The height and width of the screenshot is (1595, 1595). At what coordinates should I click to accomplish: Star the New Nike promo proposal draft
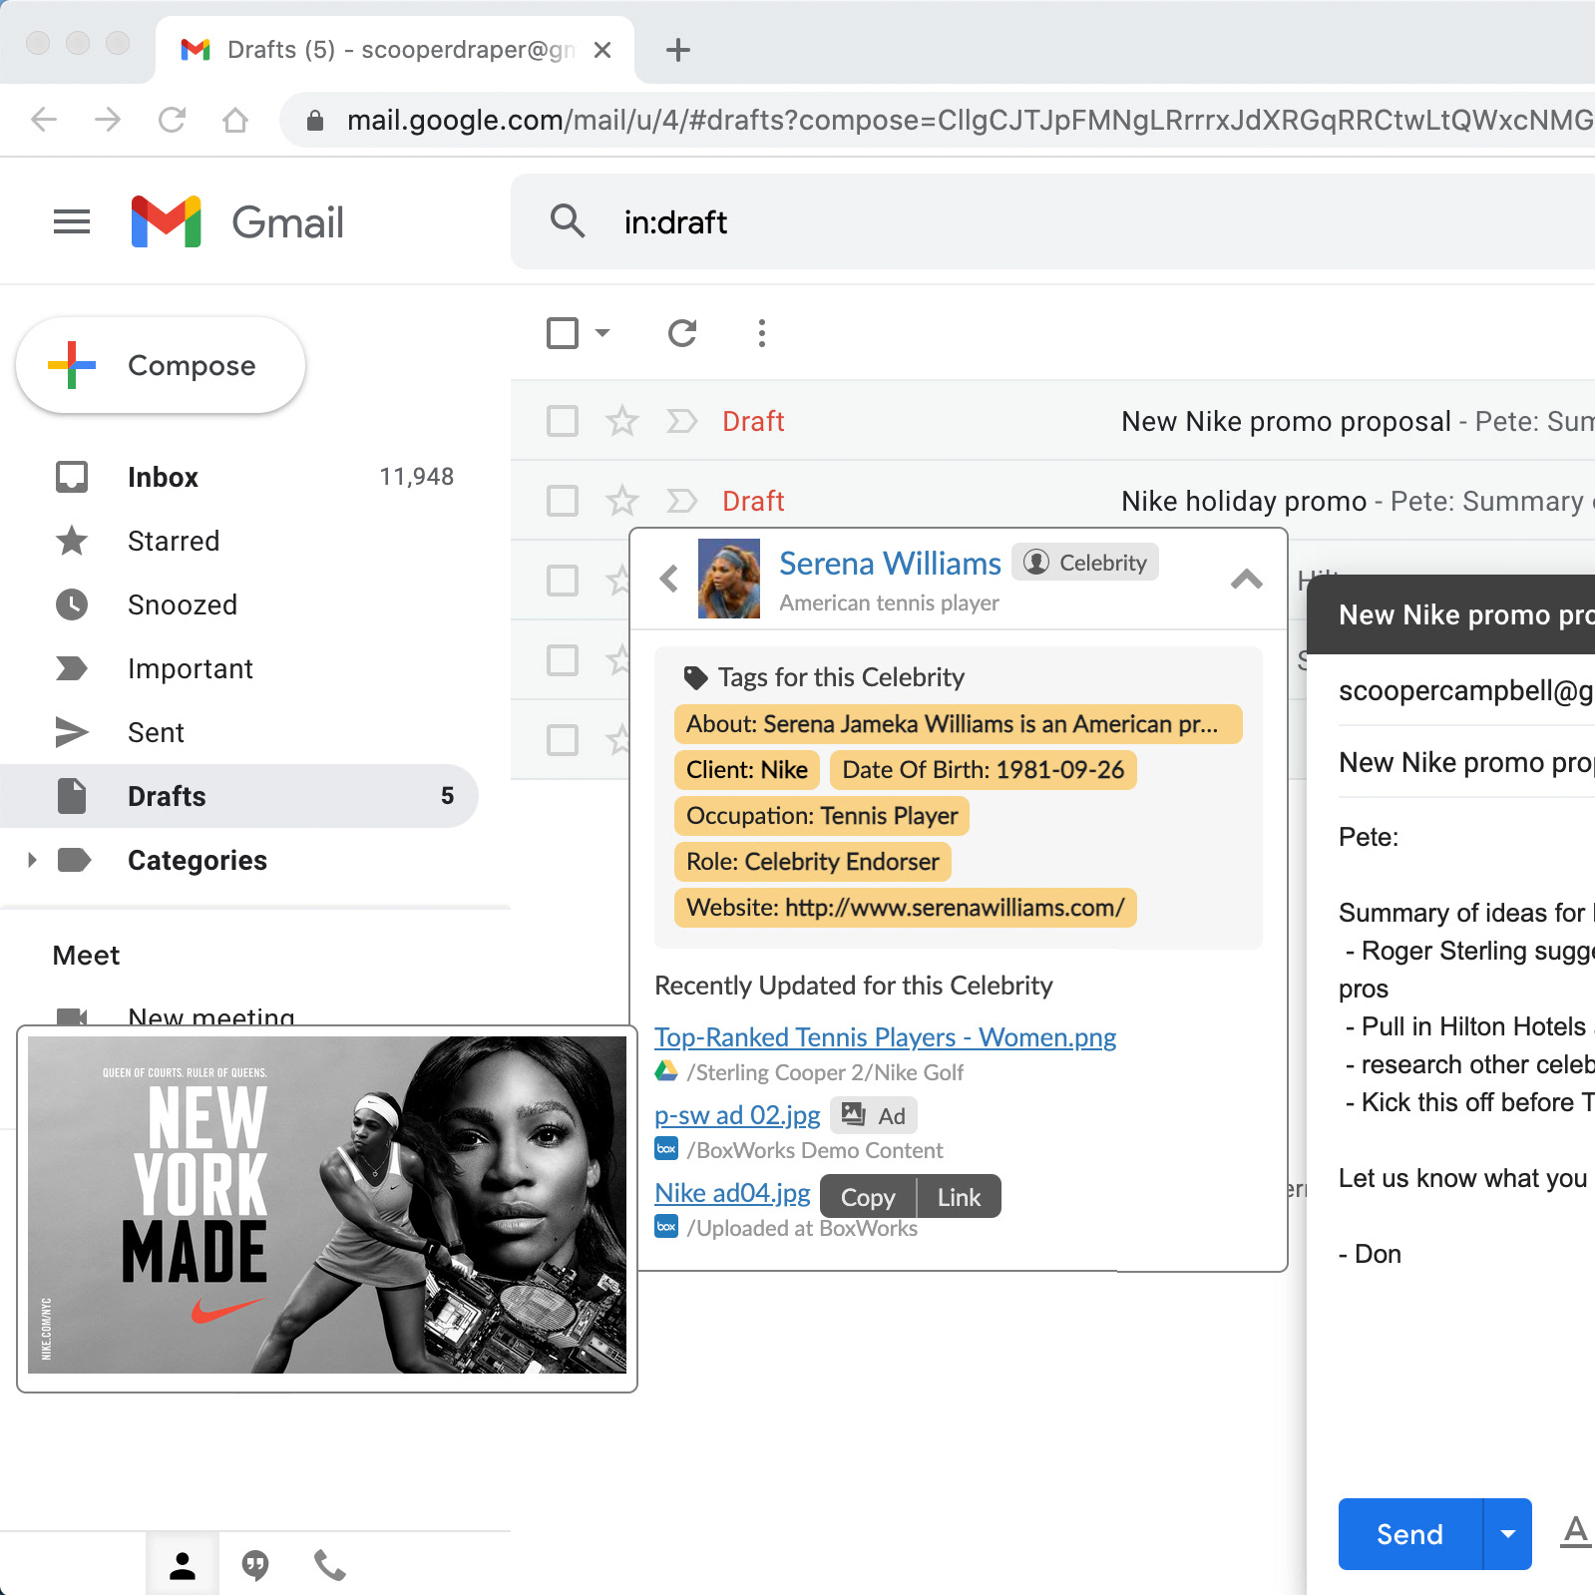pyautogui.click(x=622, y=421)
